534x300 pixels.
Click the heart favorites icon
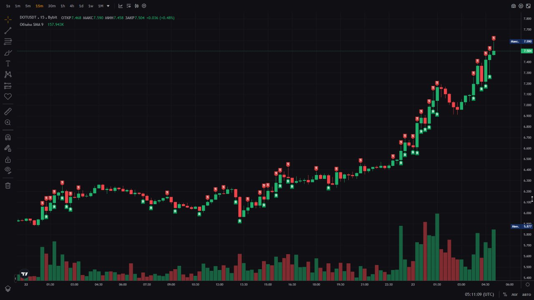tap(8, 97)
